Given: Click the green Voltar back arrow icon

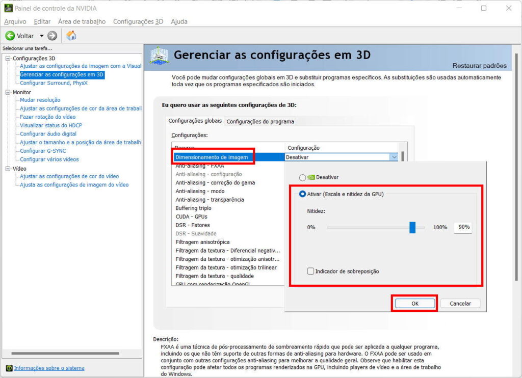Looking at the screenshot, I should point(10,36).
